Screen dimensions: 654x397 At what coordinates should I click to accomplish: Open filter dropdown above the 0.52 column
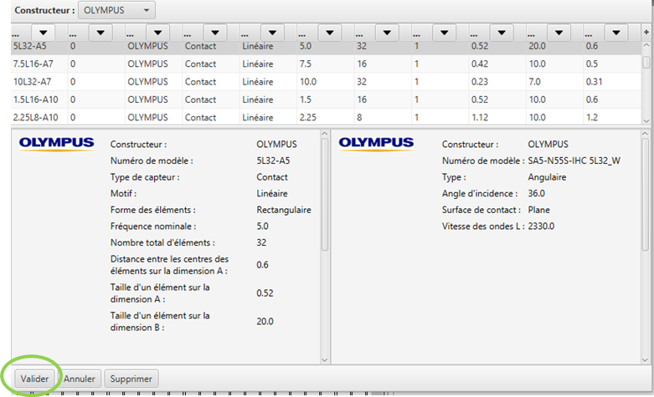pyautogui.click(x=502, y=33)
